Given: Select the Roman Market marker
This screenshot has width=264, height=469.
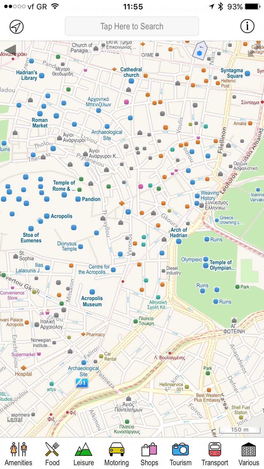Looking at the screenshot, I should [40, 114].
